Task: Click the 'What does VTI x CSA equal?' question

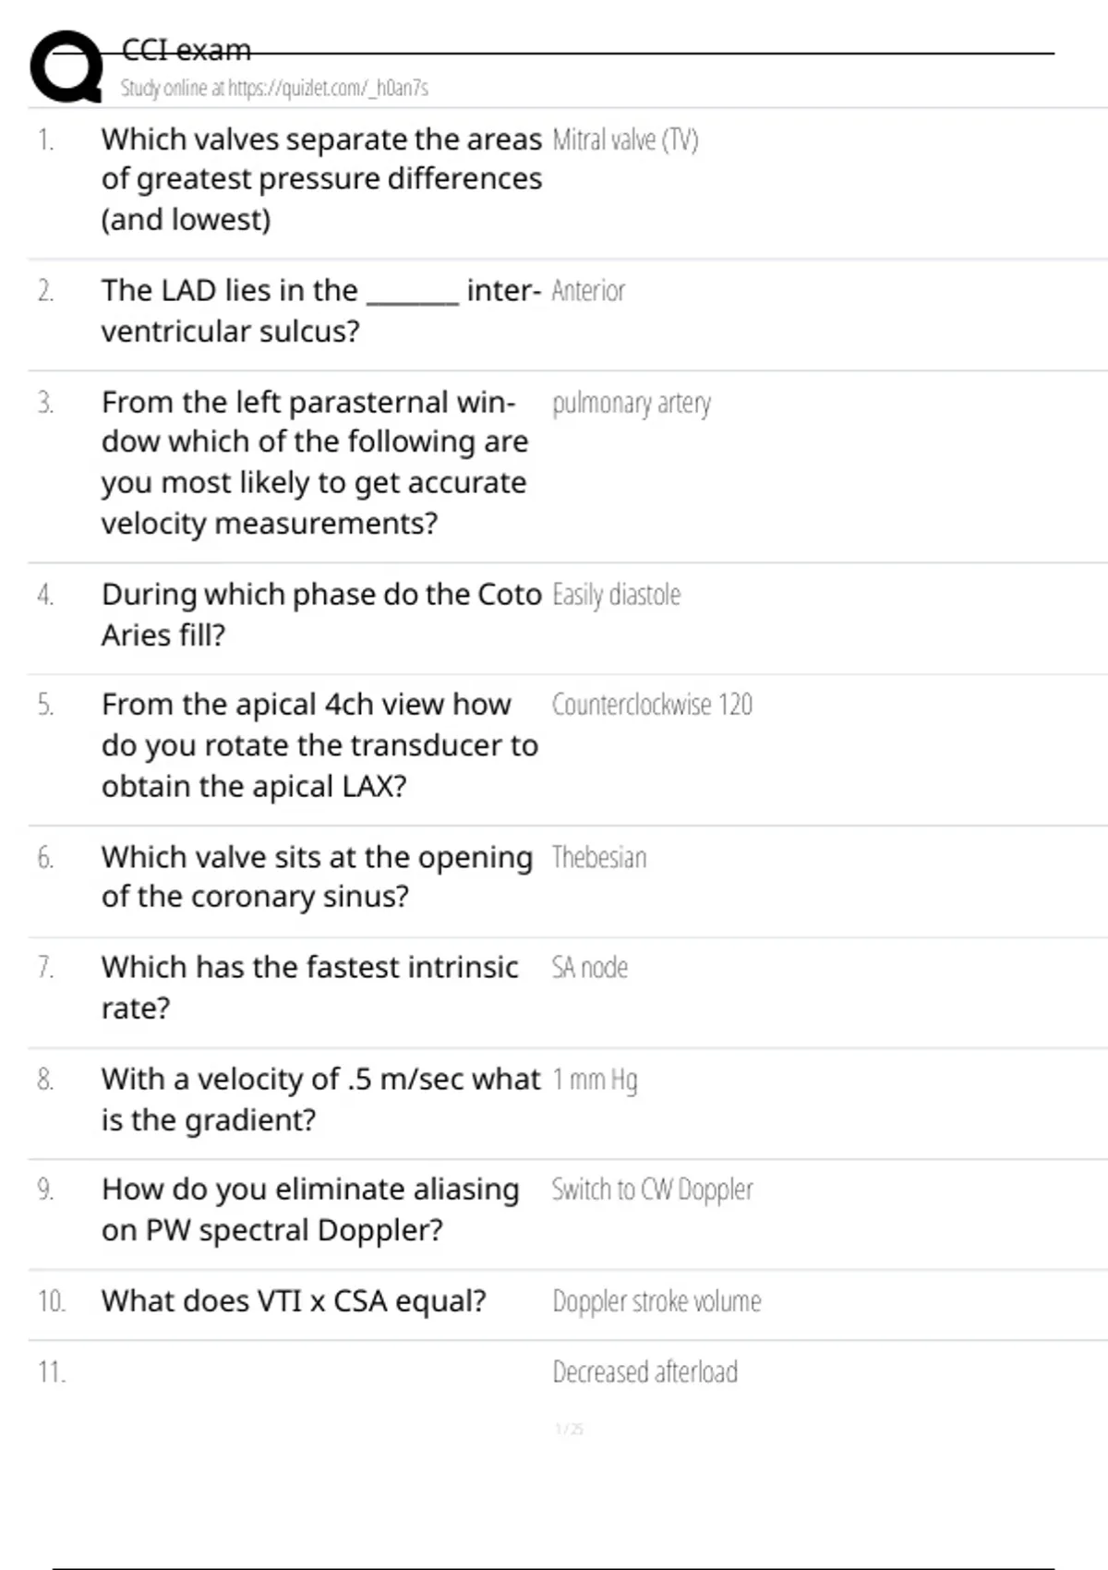Action: [294, 1301]
